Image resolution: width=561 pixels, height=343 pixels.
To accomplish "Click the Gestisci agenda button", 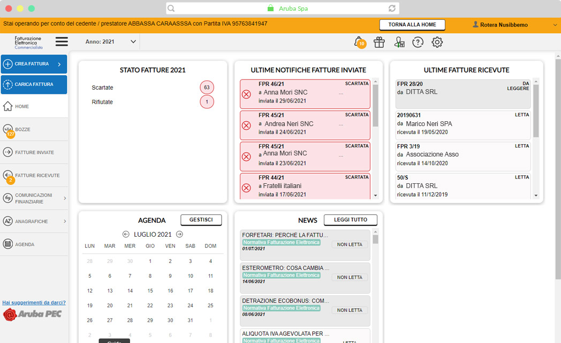I will (201, 220).
